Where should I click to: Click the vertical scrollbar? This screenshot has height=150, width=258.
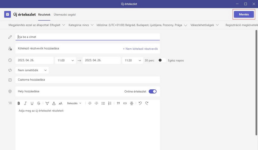click(256, 82)
